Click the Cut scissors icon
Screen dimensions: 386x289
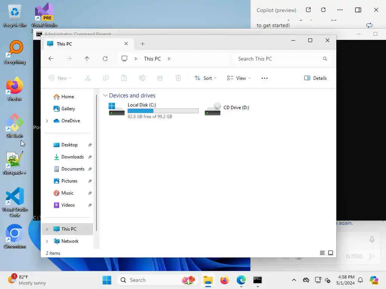tap(88, 78)
